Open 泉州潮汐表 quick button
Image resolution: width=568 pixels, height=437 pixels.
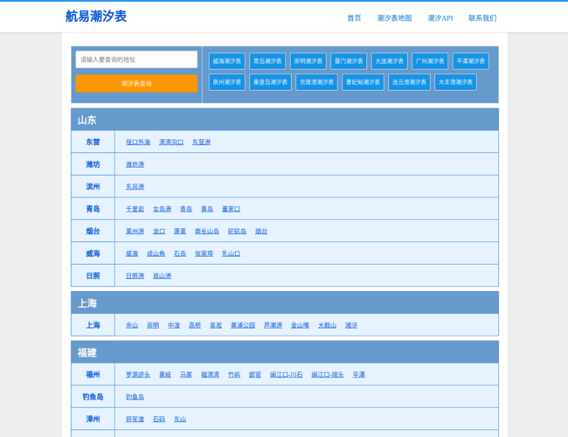(227, 82)
